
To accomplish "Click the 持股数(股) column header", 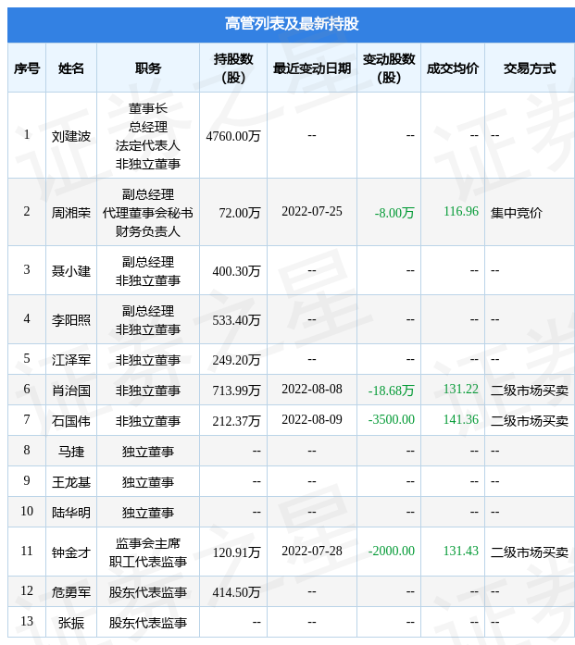I will coord(233,68).
